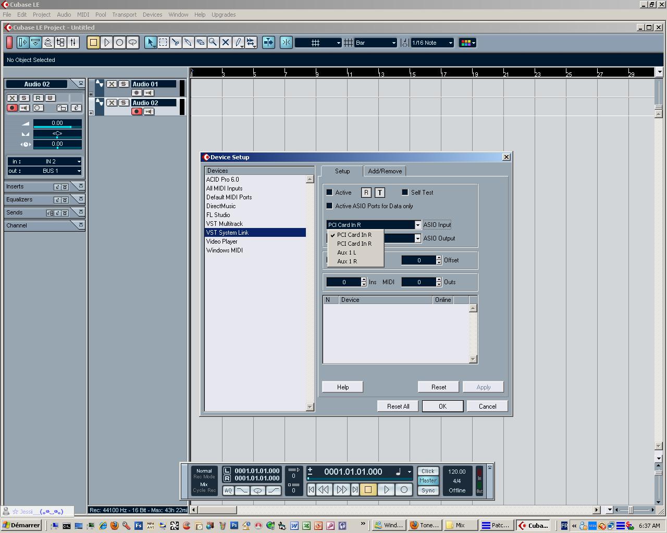Open Transport menu
This screenshot has height=533, width=667.
pos(124,15)
